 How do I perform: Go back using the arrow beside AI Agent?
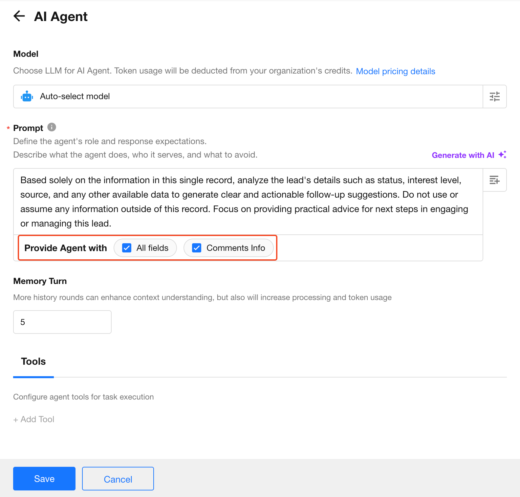coord(19,16)
